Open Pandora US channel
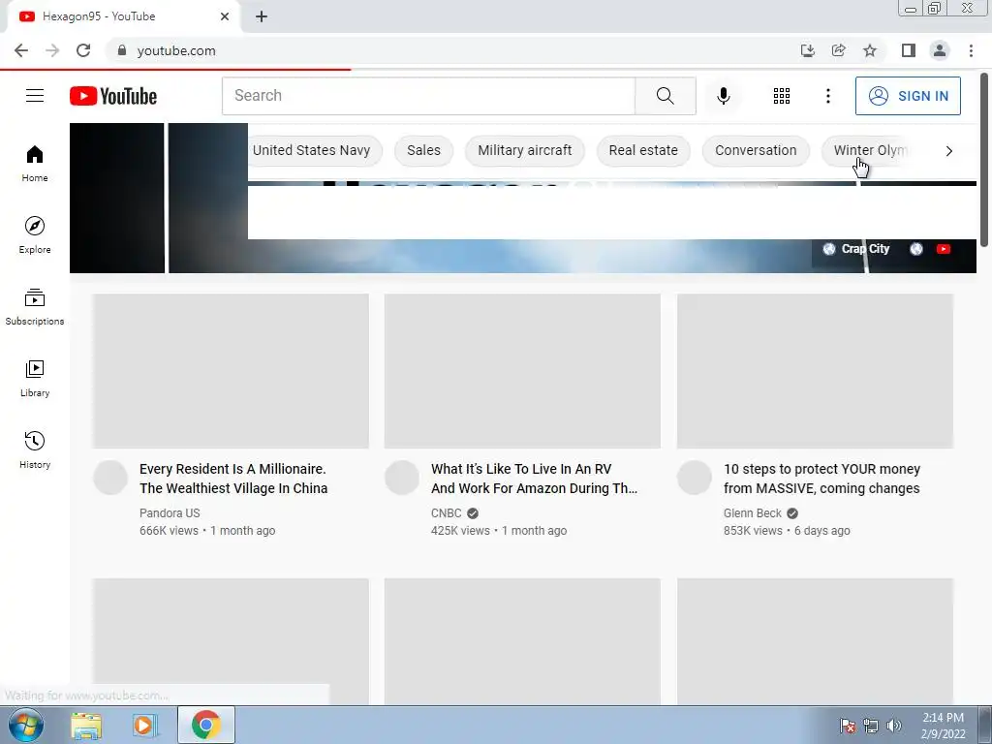The image size is (992, 744). (x=170, y=513)
